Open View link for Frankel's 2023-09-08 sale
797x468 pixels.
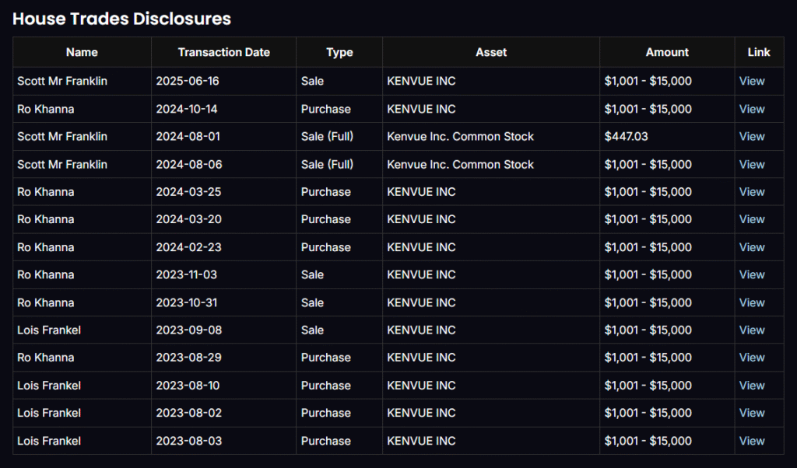(x=752, y=330)
